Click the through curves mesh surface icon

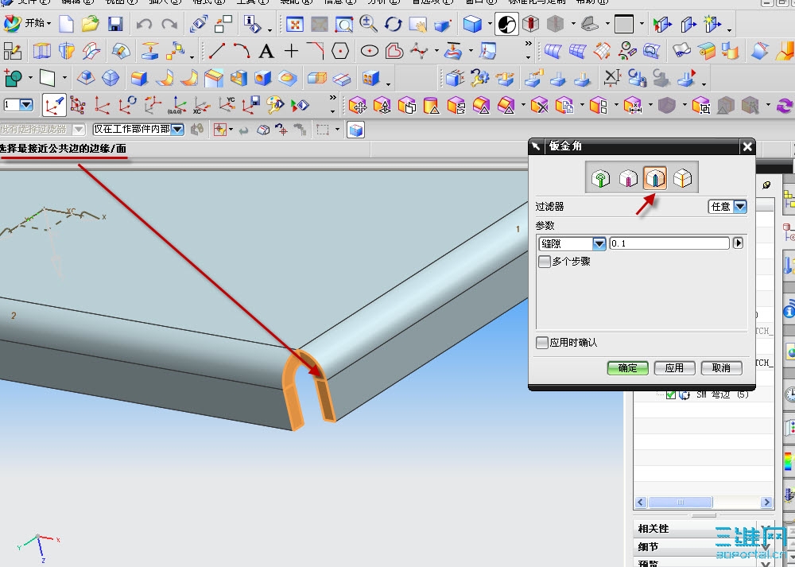tap(577, 51)
